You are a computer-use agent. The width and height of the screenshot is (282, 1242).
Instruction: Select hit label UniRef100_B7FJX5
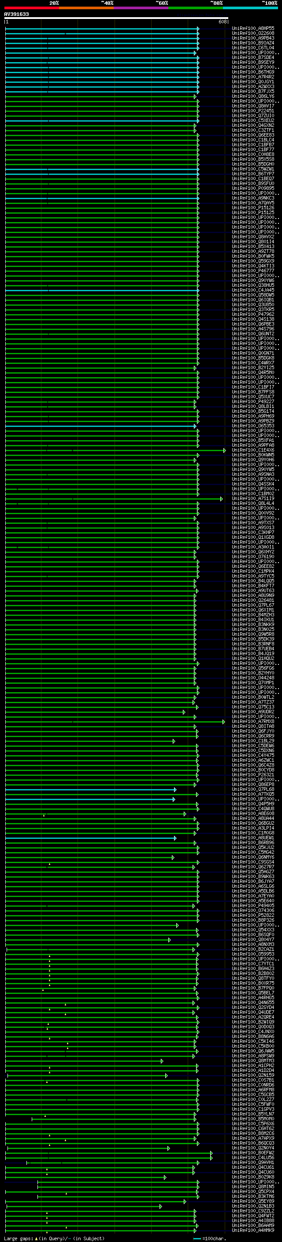click(x=253, y=92)
